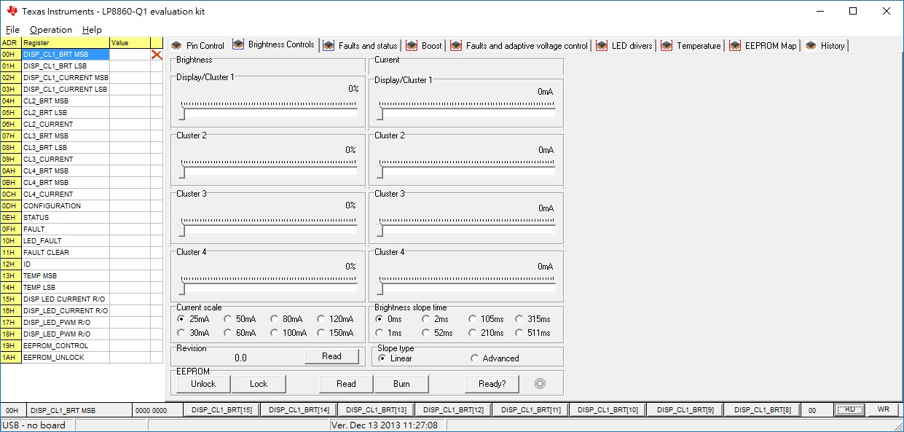Select Advanced slope type
This screenshot has width=904, height=432.
tap(495, 358)
